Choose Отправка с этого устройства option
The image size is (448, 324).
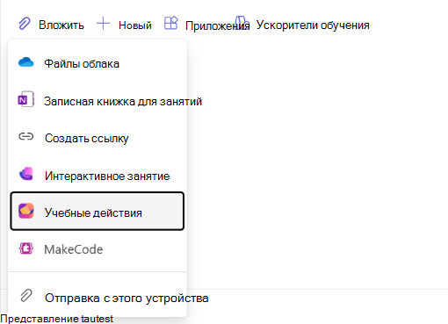click(x=98, y=297)
